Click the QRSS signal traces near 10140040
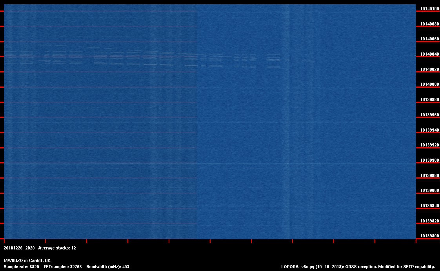Image resolution: width=440 pixels, height=271 pixels. click(x=118, y=57)
